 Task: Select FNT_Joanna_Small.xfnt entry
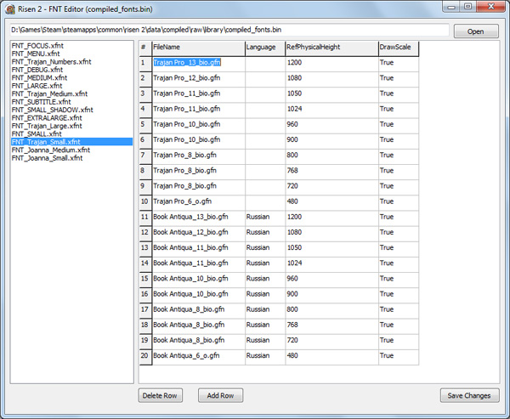(71, 158)
